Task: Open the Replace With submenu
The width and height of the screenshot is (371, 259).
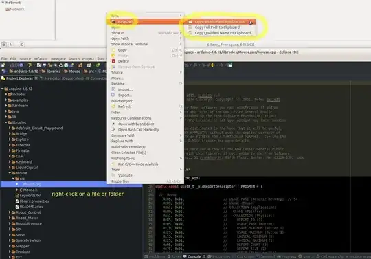Action: coord(146,141)
